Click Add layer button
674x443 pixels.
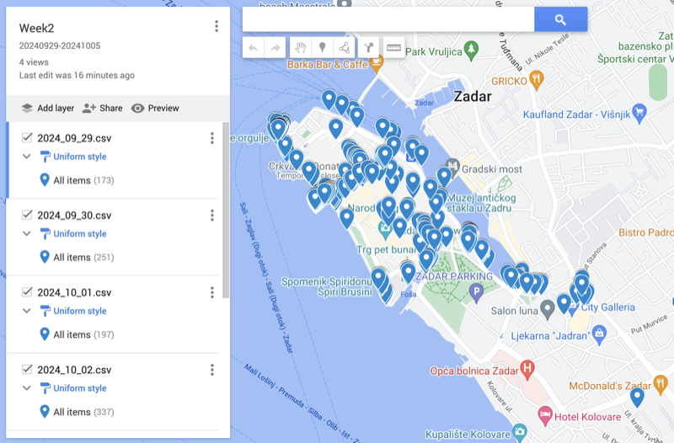[47, 108]
